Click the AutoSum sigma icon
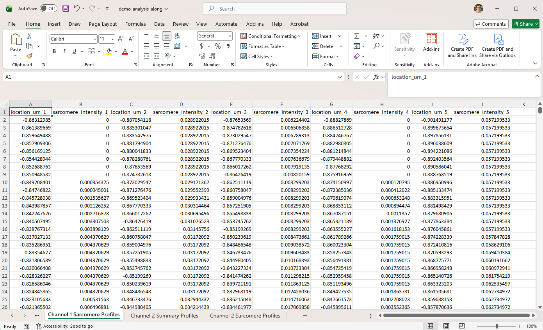The height and width of the screenshot is (330, 543). click(x=357, y=36)
